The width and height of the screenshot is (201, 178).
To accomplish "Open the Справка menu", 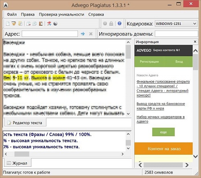I will tap(96, 14).
